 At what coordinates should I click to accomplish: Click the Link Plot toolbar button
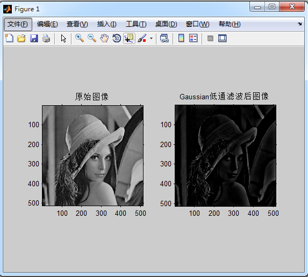click(x=164, y=38)
